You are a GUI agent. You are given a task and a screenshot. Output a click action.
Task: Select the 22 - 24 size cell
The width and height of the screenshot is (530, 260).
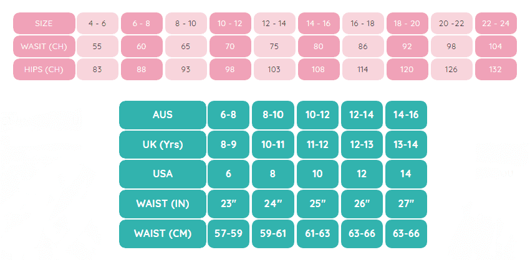(496, 24)
